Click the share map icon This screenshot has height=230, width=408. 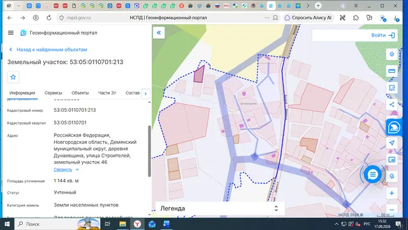(x=391, y=105)
